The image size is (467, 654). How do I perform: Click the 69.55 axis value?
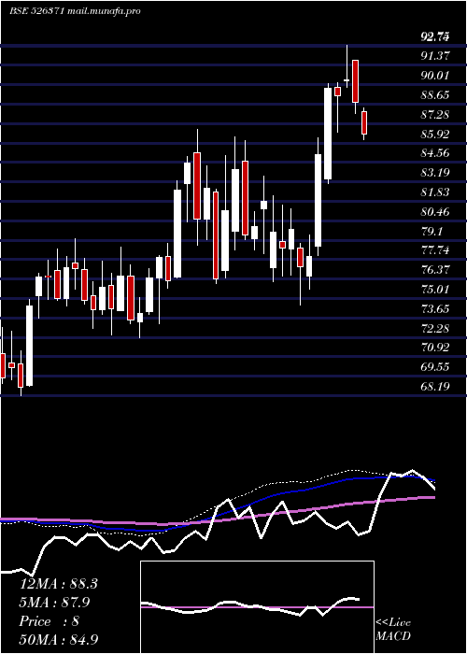pos(435,367)
